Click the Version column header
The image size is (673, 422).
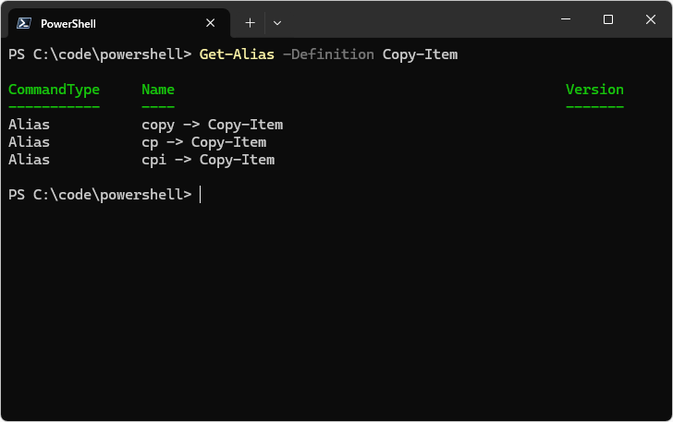pos(594,90)
